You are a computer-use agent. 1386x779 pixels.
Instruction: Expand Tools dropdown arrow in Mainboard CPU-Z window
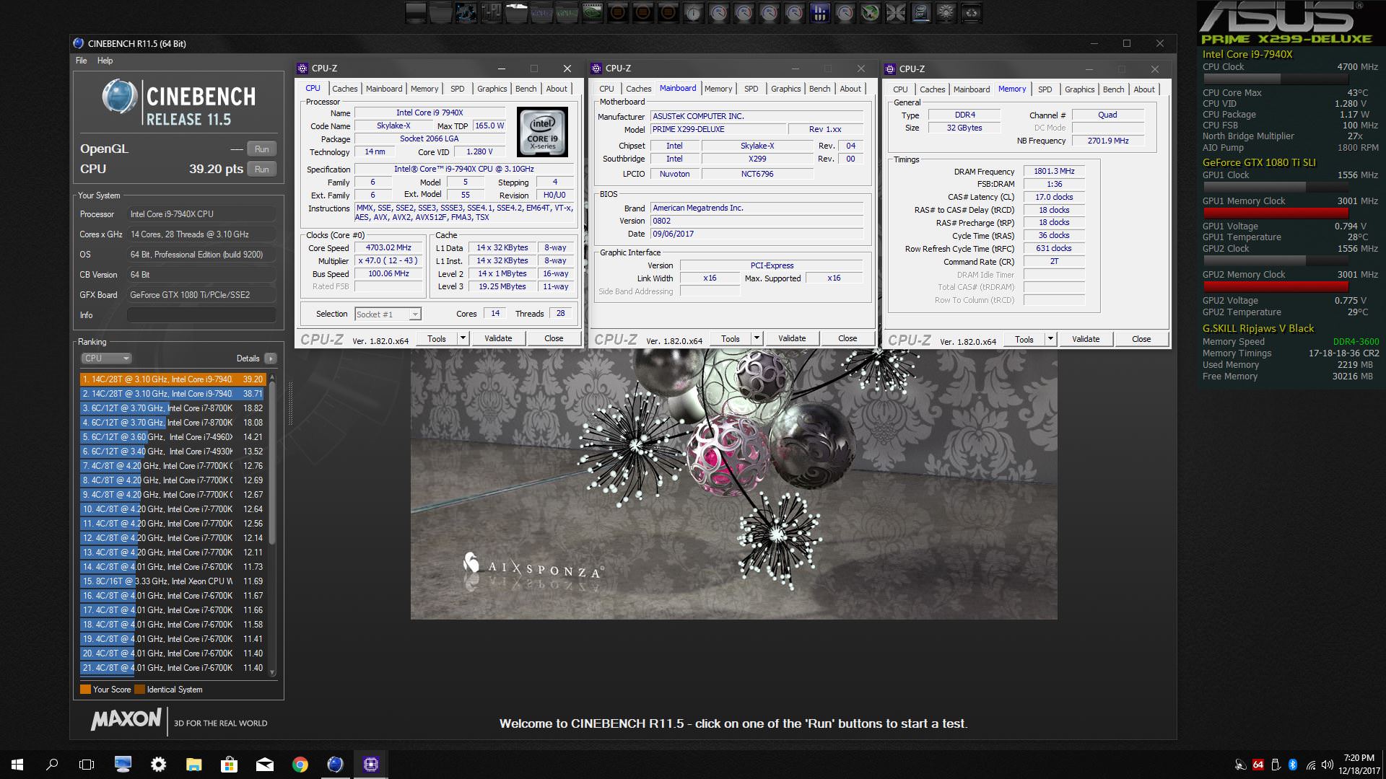[757, 338]
